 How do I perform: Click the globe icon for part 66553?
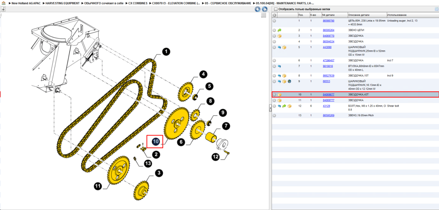289,82
